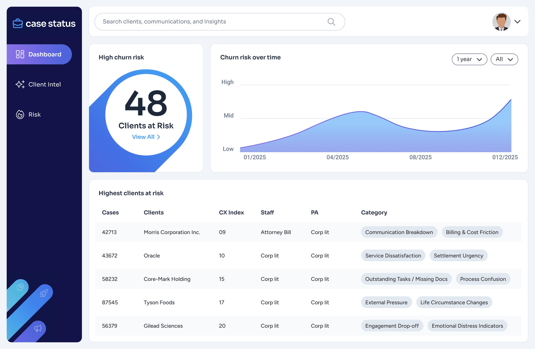Click the Dashboard grid icon
This screenshot has width=535, height=349.
pyautogui.click(x=20, y=54)
